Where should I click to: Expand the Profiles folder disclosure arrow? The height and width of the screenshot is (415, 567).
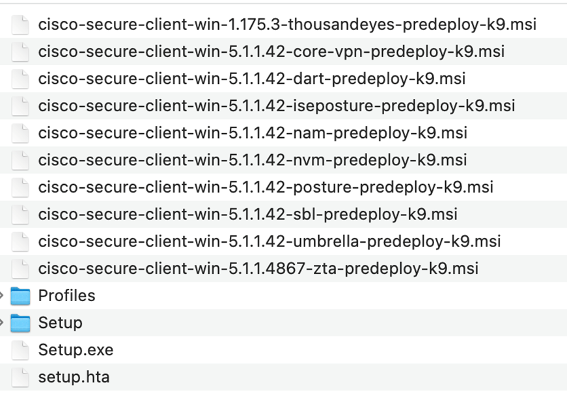pyautogui.click(x=1, y=296)
